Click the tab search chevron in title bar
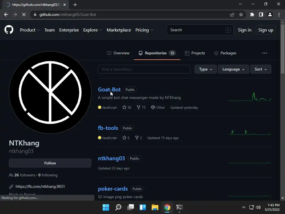Image resolution: width=285 pixels, height=214 pixels. tap(240, 4)
